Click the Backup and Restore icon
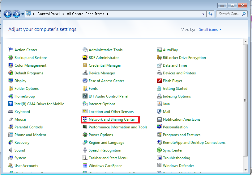Viewport: 252px width, 175px height. pos(11,57)
